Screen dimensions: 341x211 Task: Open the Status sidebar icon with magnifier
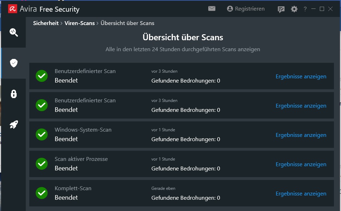pyautogui.click(x=13, y=32)
